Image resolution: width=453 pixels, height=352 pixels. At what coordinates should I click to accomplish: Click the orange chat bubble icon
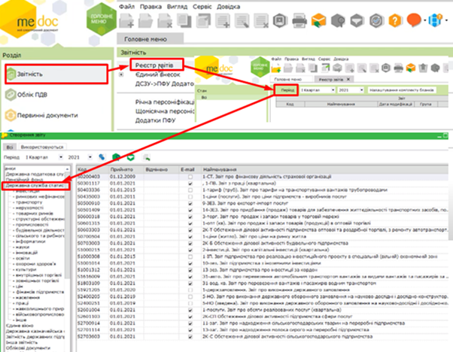[x=414, y=20]
